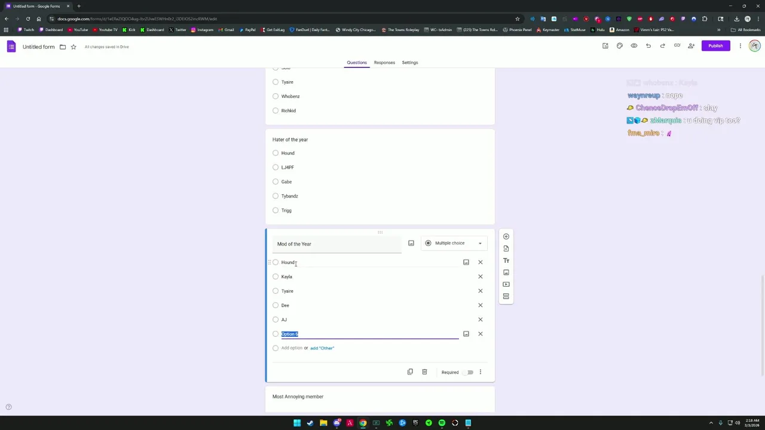This screenshot has height=430, width=765.
Task: Remove the Dee option
Action: (x=481, y=305)
